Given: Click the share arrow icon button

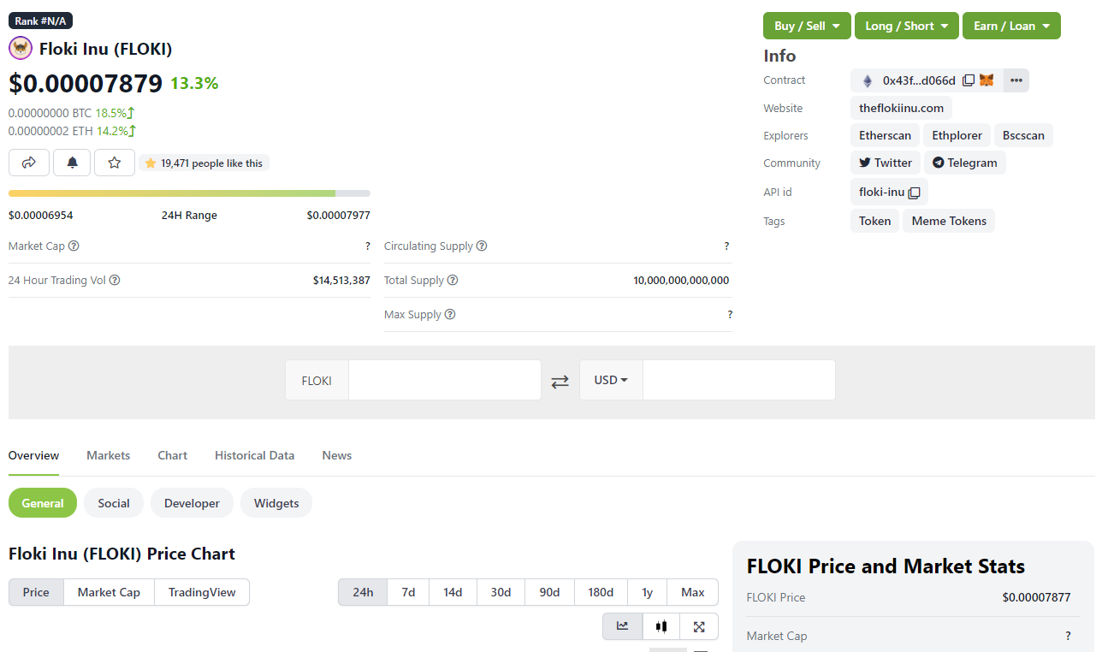Looking at the screenshot, I should 29,163.
